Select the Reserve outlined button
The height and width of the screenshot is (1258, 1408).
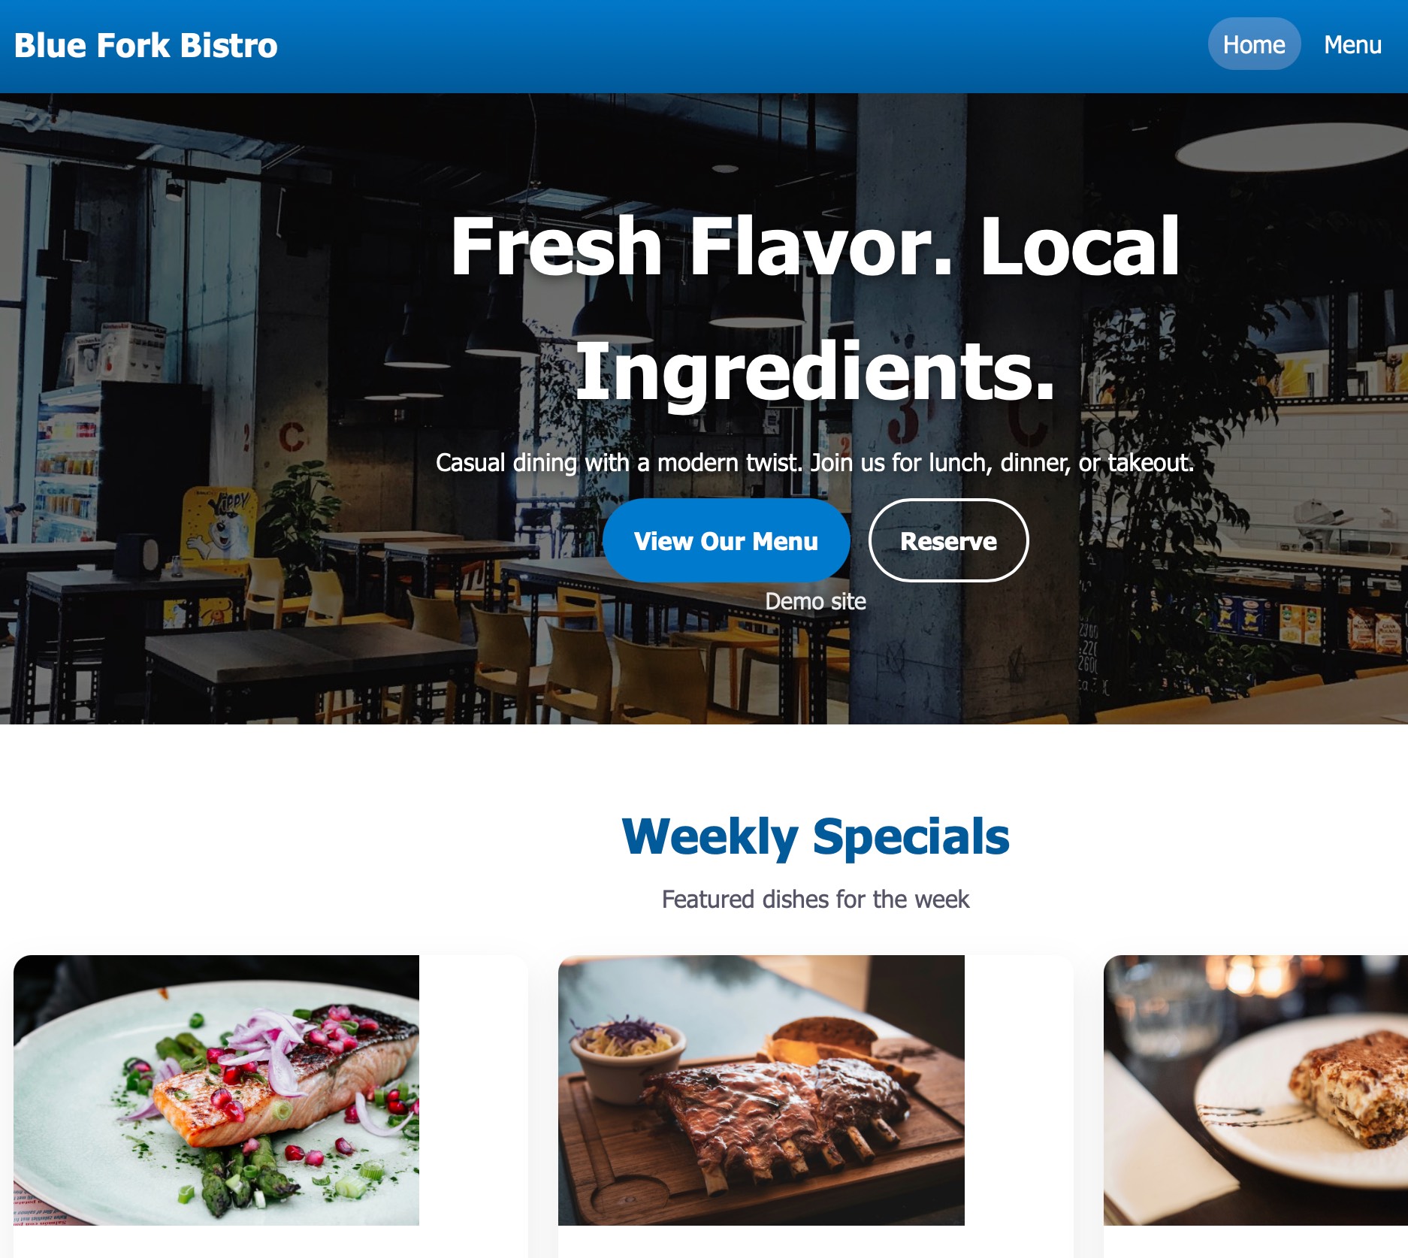pyautogui.click(x=948, y=540)
